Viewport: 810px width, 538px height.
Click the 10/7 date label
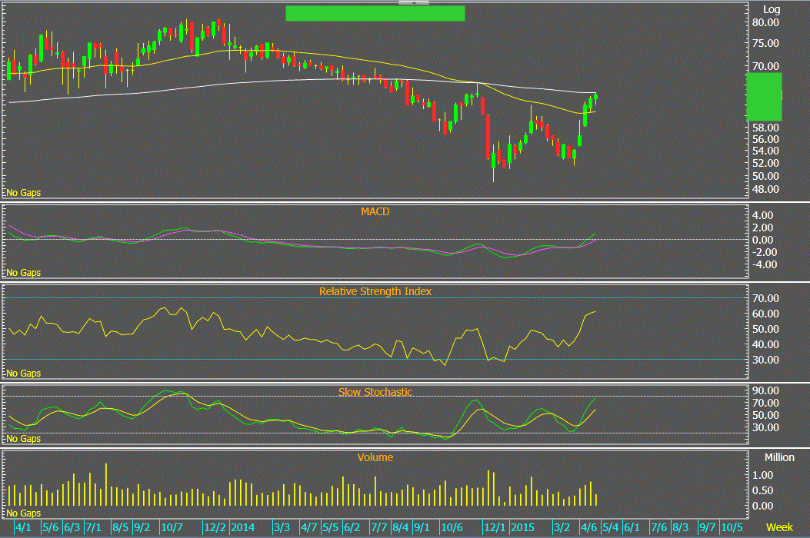click(x=172, y=527)
